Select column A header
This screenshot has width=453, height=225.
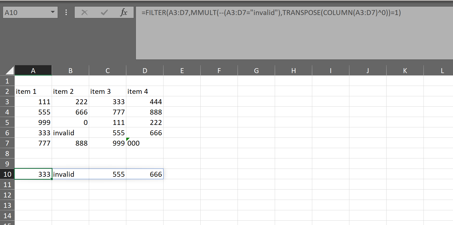[x=33, y=70]
